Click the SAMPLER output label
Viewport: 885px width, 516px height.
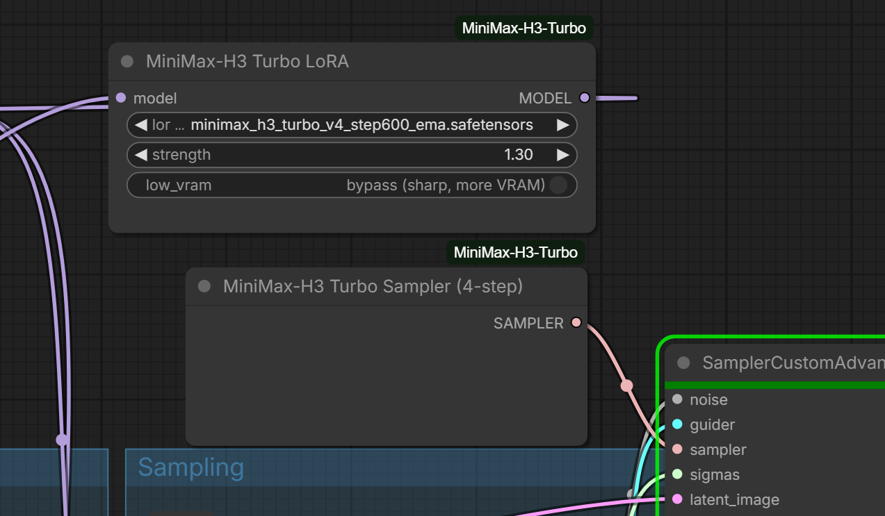click(x=528, y=323)
